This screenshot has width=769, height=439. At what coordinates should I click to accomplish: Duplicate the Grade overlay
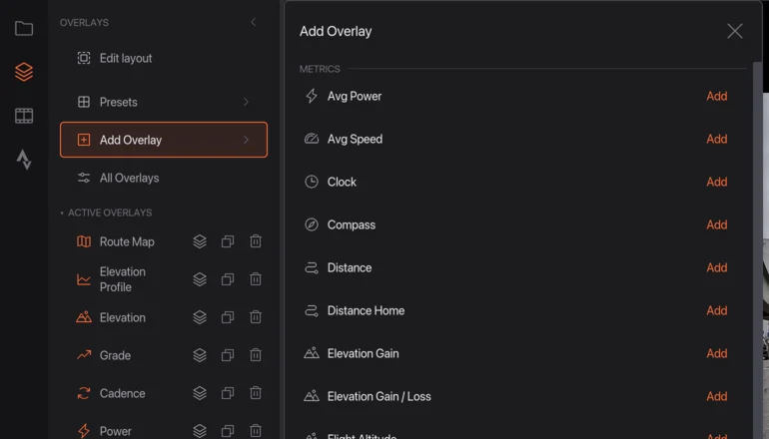[228, 355]
